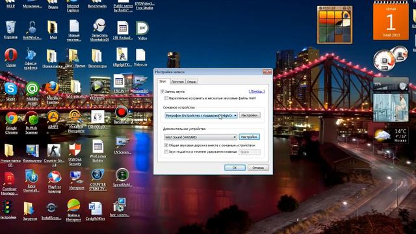Image resolution: width=416 pixels, height=234 pixels.
Task: Open the Логотип tab
Action: 177,82
